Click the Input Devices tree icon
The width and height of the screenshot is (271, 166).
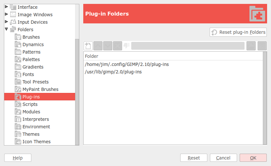(13, 22)
